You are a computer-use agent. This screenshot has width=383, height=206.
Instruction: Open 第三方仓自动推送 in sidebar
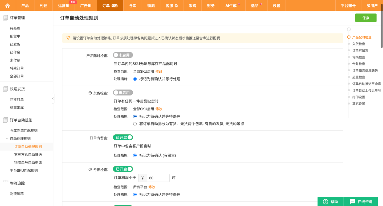(x=28, y=155)
